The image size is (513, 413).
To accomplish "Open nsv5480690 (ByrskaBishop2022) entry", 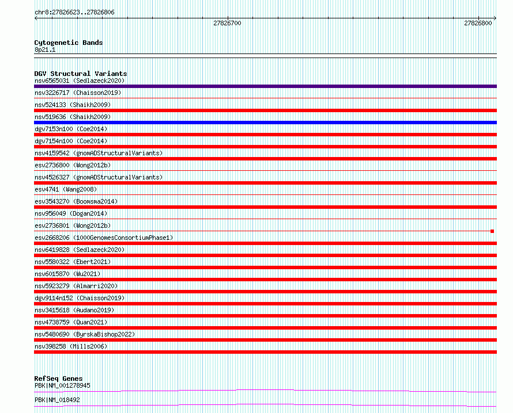I will pyautogui.click(x=85, y=334).
